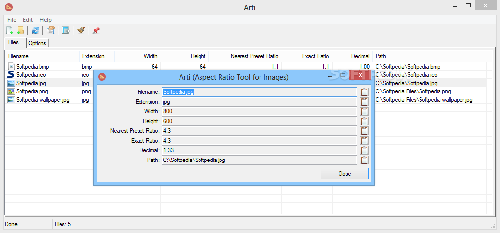Click the Width field showing 800
500x233 pixels.
(259, 111)
